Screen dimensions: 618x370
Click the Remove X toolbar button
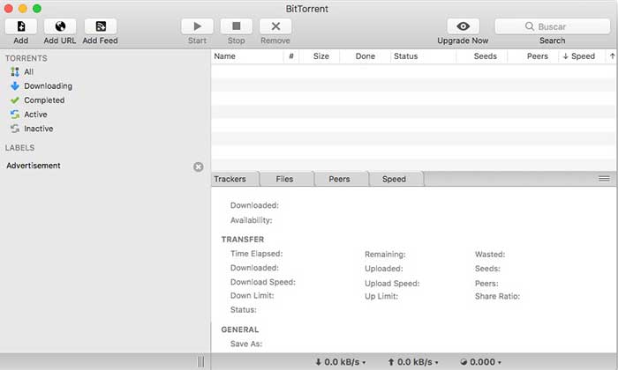coord(275,26)
